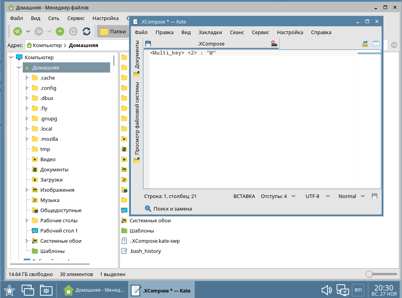Open the UTF-8 encoding dropdown
Image resolution: width=402 pixels, height=298 pixels.
[317, 196]
